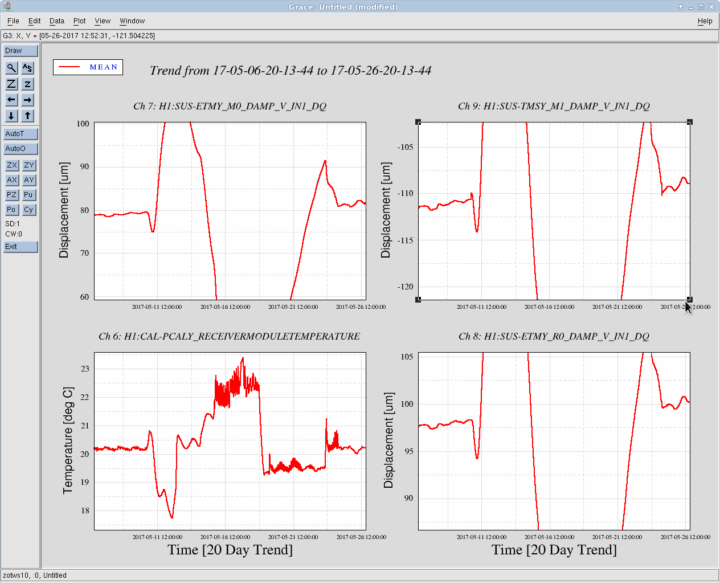Click 'Displacement [um]' label of Ch 8 graph
The height and width of the screenshot is (584, 720).
[388, 440]
